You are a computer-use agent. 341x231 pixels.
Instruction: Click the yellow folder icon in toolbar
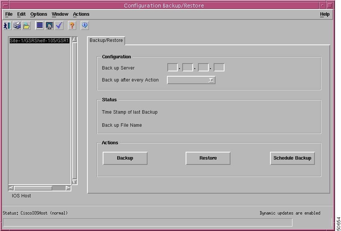26,25
